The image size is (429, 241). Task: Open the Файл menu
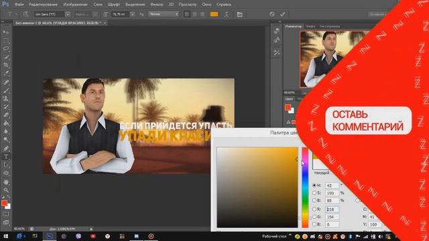point(19,5)
